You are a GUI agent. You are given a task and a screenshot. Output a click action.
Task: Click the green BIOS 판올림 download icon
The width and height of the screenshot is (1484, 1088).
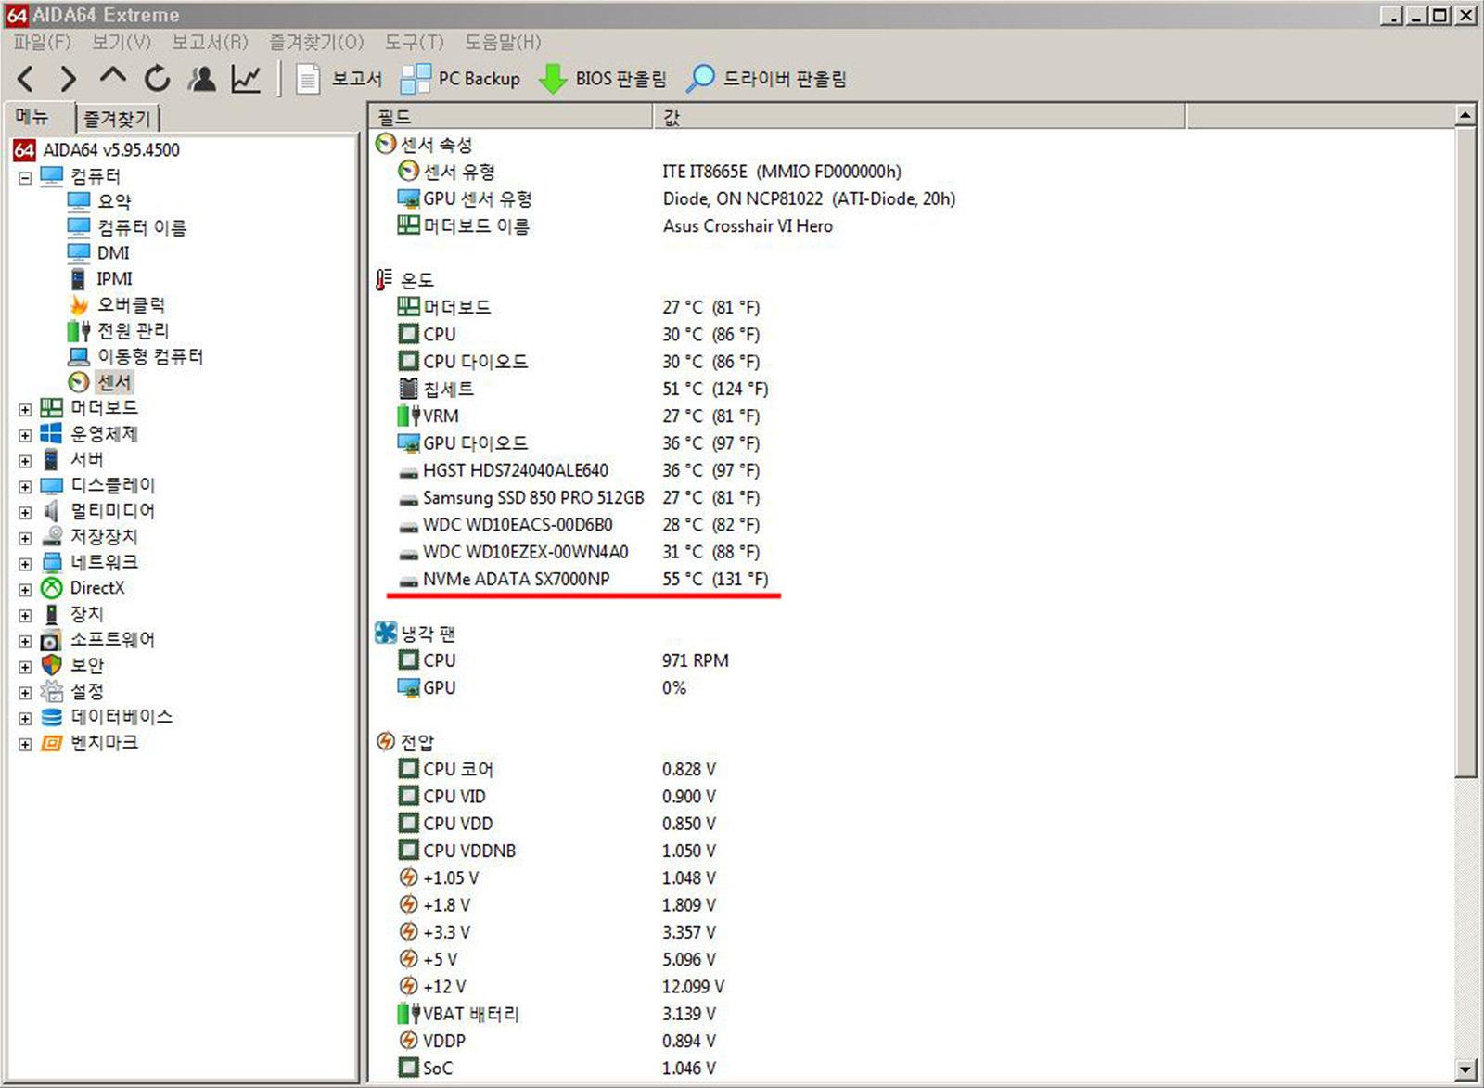552,78
